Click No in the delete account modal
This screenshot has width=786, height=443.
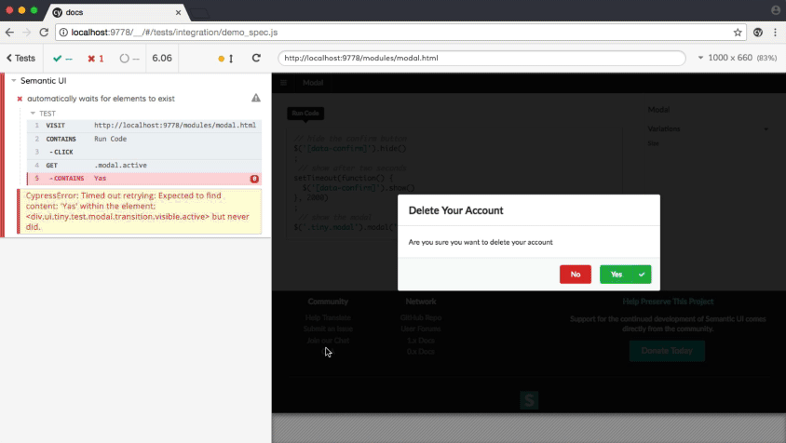pyautogui.click(x=576, y=275)
